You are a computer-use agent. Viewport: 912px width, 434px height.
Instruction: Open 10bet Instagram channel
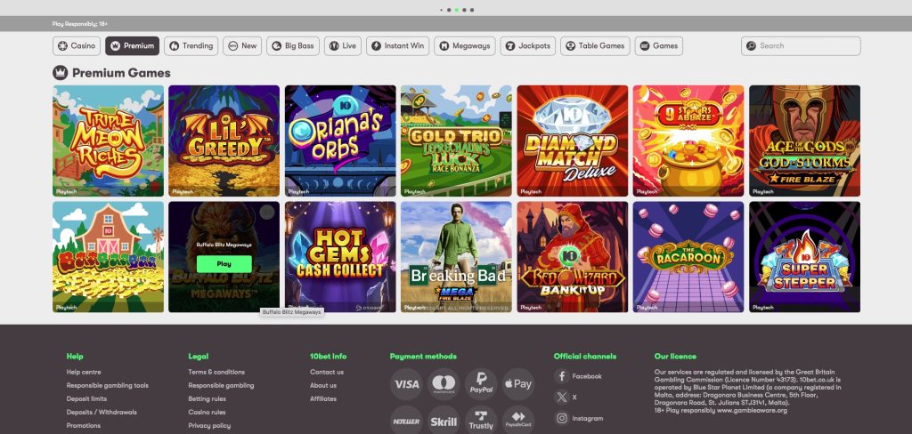[x=579, y=418]
